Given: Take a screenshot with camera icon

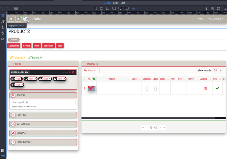Looking at the screenshot, I should pyautogui.click(x=16, y=9).
